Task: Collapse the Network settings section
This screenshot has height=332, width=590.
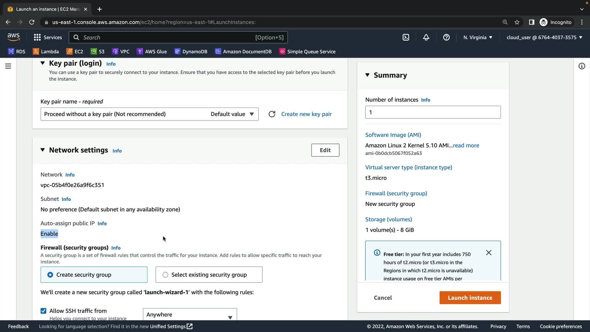Action: [x=43, y=150]
